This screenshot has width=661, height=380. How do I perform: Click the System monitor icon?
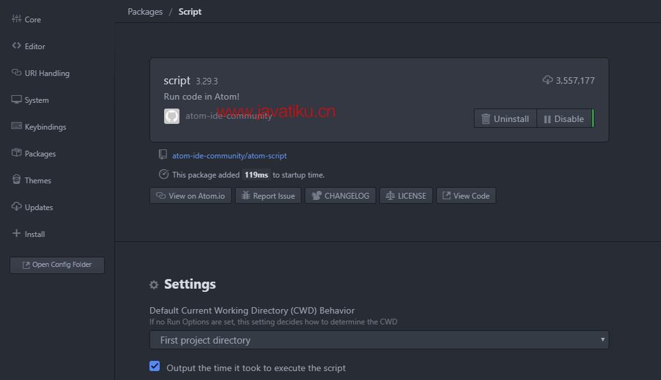click(x=17, y=100)
